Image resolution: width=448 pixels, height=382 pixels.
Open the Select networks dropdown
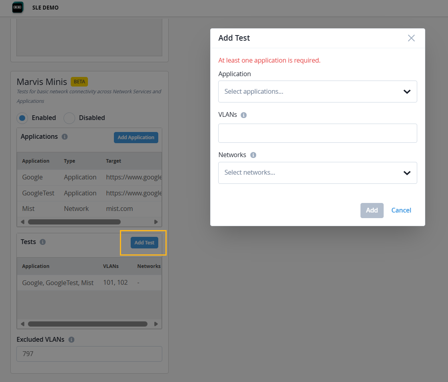pos(317,173)
